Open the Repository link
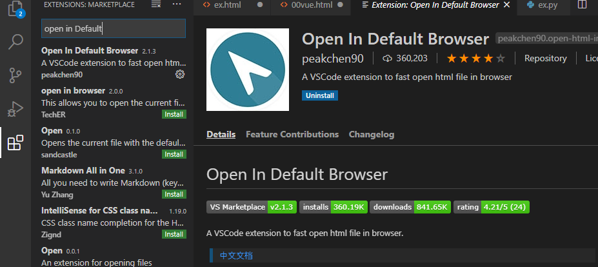The image size is (598, 267). click(545, 58)
